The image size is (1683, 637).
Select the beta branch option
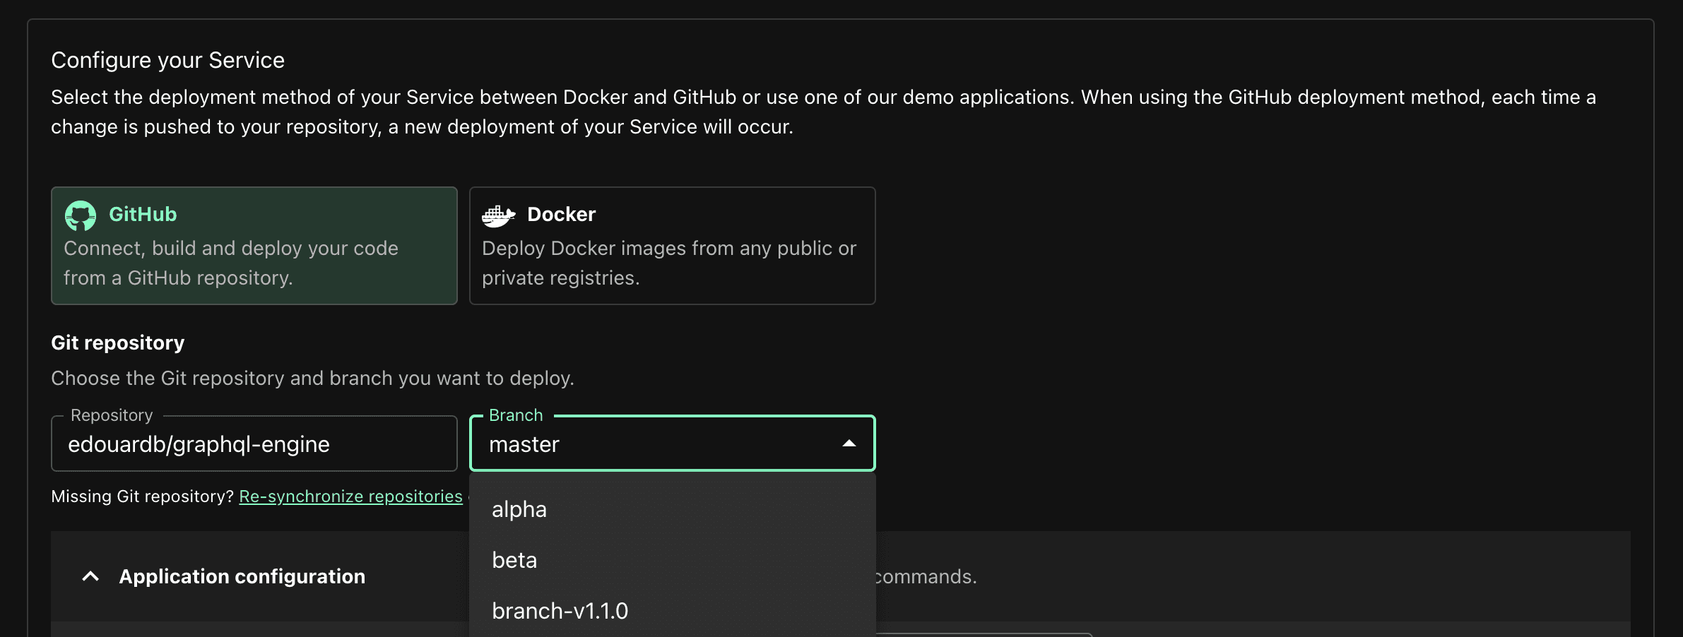point(514,560)
